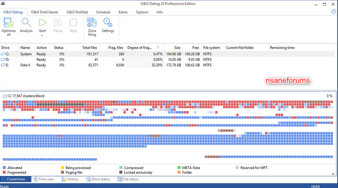This screenshot has height=188, width=338.
Task: Click the 9,036 fragmented files value
Action: coord(120,65)
